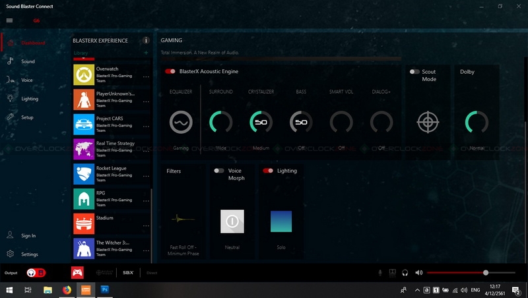528x298 pixels.
Task: Toggle Voice Morph switch
Action: (x=219, y=171)
